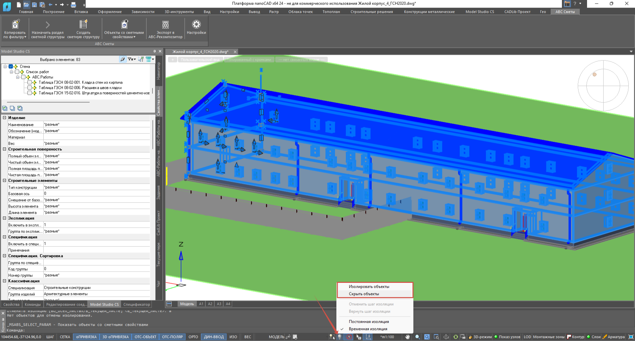635x341 pixels.
Task: Click the lightbulb isolation icon in status bar
Action: click(x=340, y=337)
